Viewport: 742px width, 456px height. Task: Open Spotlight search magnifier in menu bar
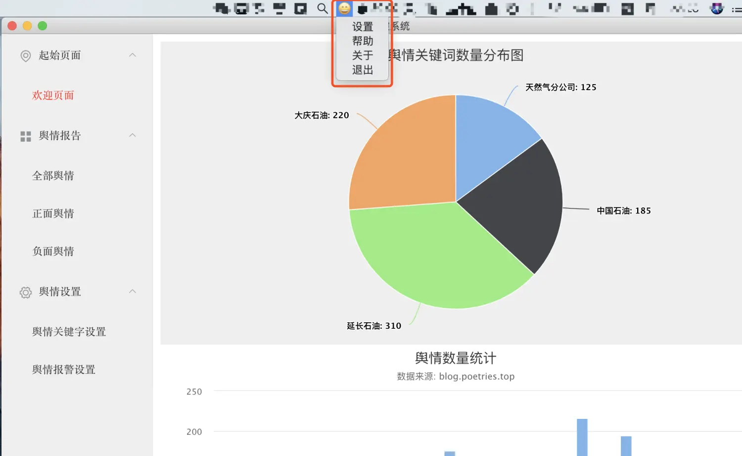click(323, 8)
